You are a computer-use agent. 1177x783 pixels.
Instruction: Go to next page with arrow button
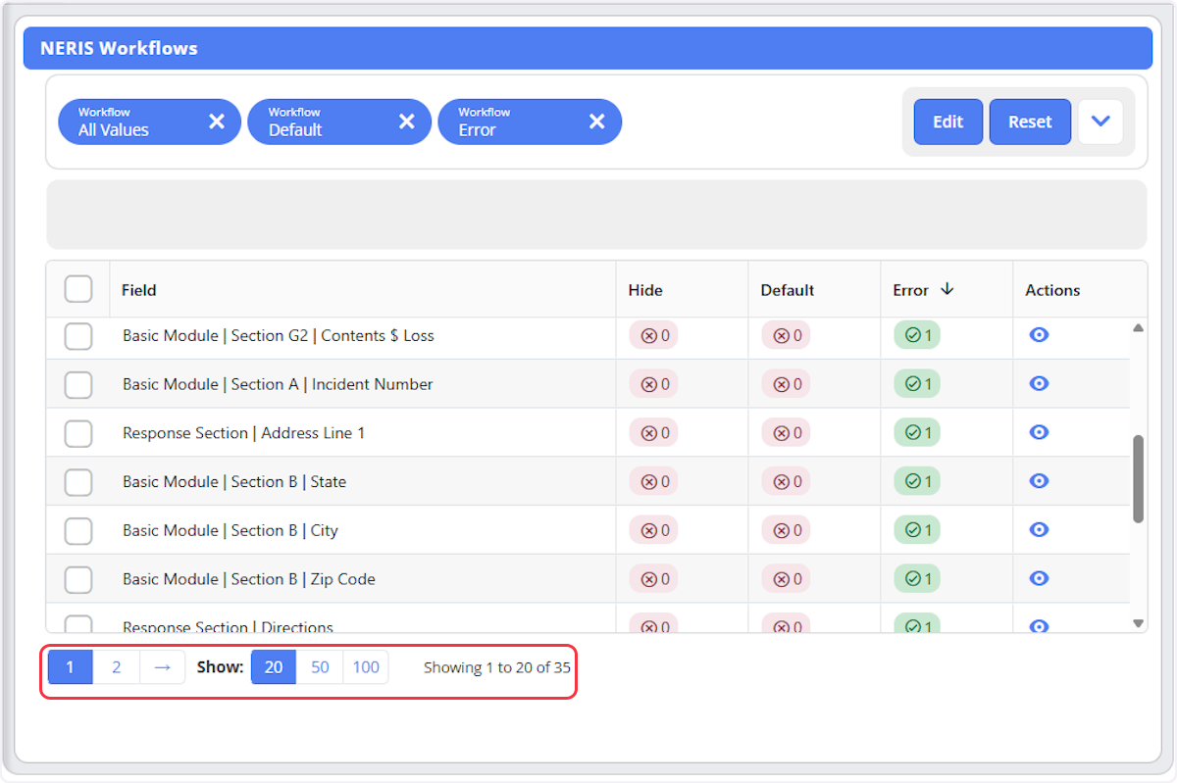click(x=163, y=667)
